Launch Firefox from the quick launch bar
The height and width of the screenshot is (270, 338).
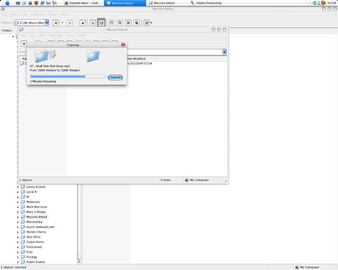36,3
